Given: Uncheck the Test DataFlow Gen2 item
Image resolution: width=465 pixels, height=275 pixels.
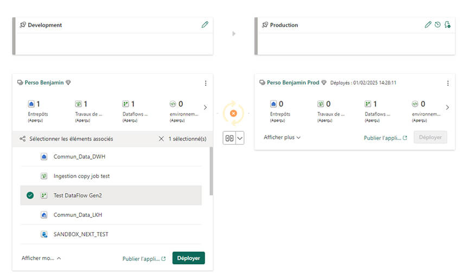Looking at the screenshot, I should (x=30, y=195).
